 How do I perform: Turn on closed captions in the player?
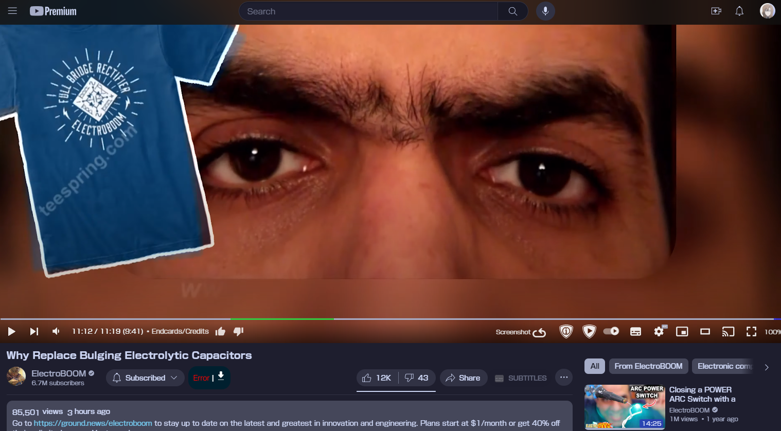[635, 332]
